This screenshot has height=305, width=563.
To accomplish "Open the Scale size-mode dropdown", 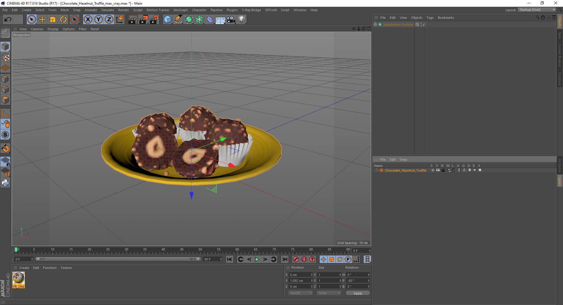I will click(329, 293).
